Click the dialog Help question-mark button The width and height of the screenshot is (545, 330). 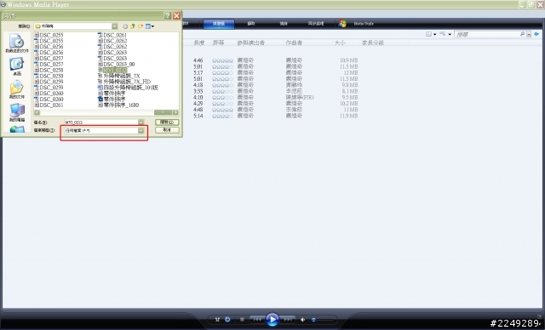coord(168,15)
